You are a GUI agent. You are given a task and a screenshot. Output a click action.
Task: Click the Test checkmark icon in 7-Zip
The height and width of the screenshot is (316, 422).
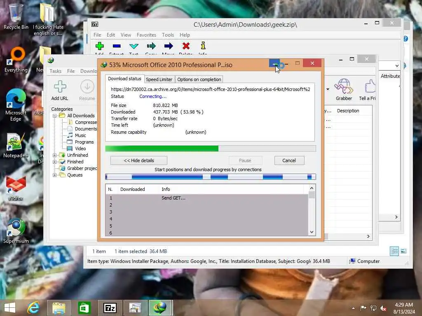pyautogui.click(x=134, y=46)
